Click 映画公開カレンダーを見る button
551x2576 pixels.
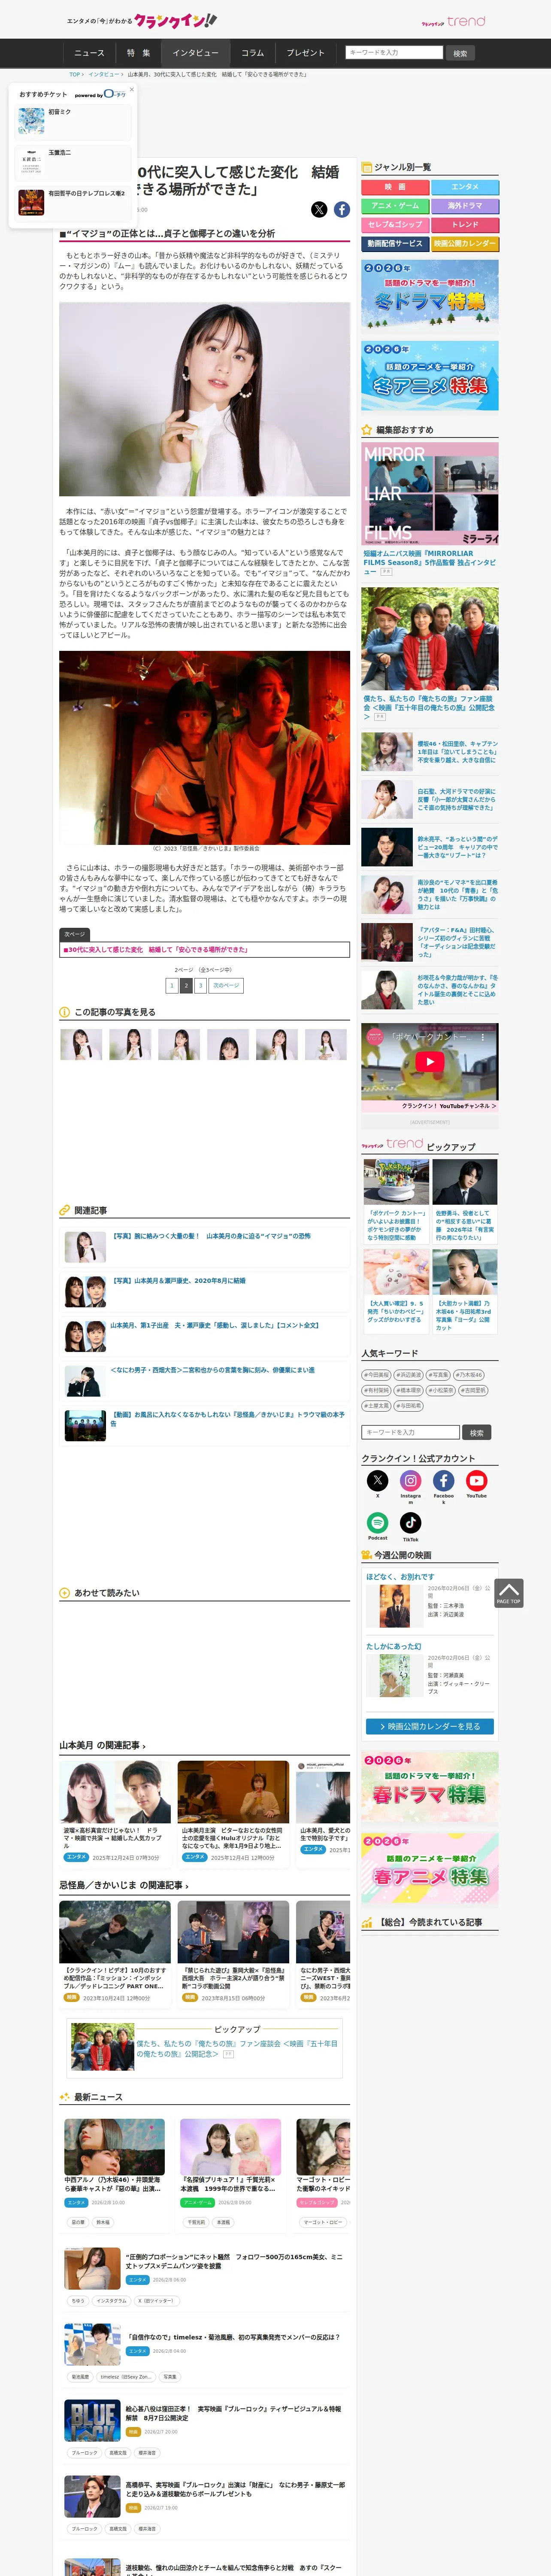(x=430, y=1726)
